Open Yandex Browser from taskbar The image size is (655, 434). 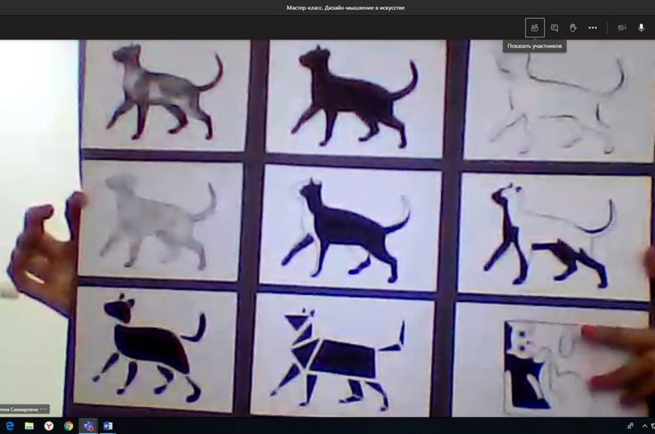[48, 426]
